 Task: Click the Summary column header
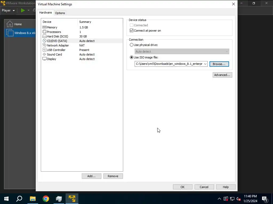(100, 22)
